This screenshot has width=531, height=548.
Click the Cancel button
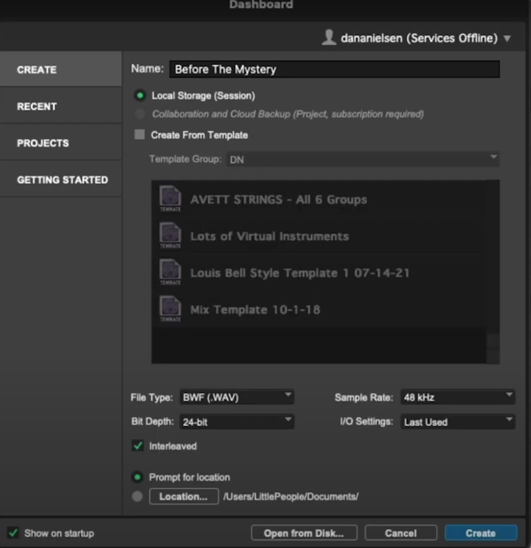pos(401,533)
